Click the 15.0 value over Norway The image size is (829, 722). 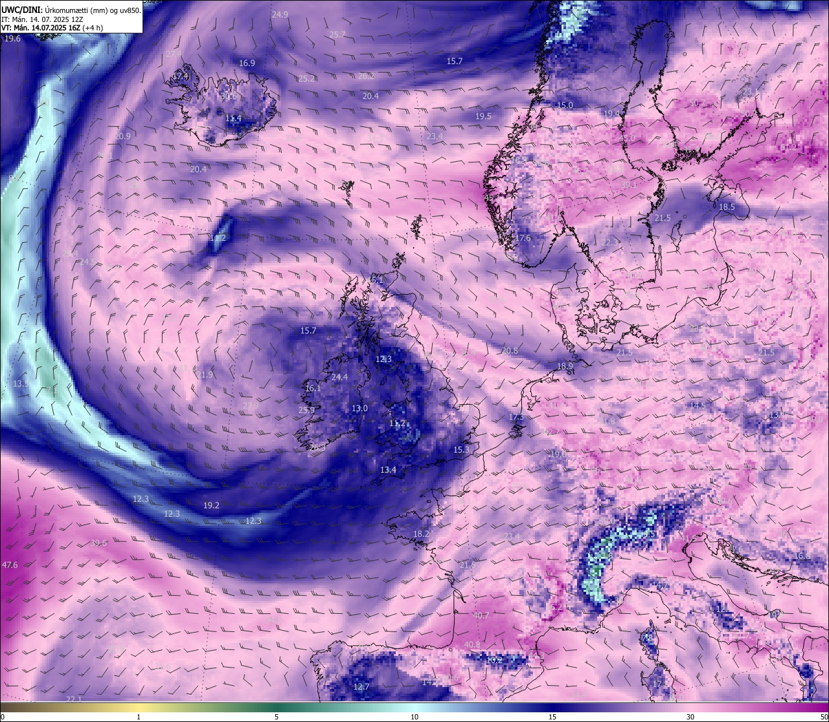coord(565,106)
